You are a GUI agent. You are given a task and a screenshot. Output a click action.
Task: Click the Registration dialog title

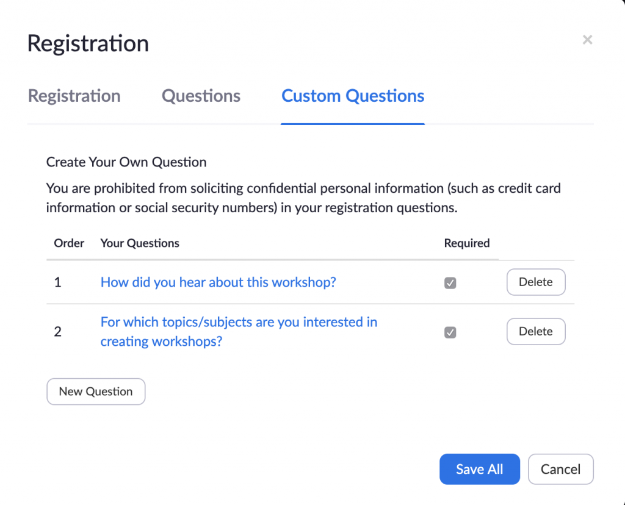point(89,44)
